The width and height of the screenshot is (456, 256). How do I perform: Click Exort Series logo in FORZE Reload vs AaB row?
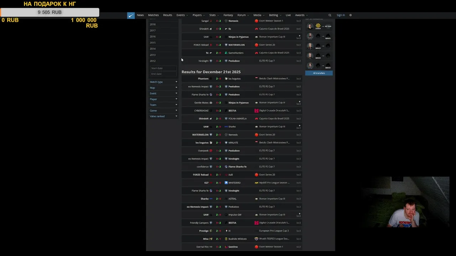256,175
